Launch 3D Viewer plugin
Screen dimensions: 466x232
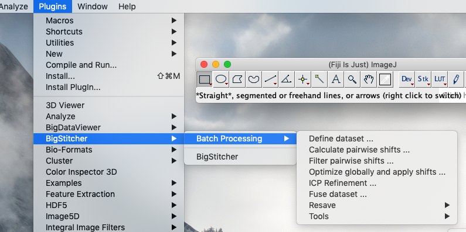109,105
